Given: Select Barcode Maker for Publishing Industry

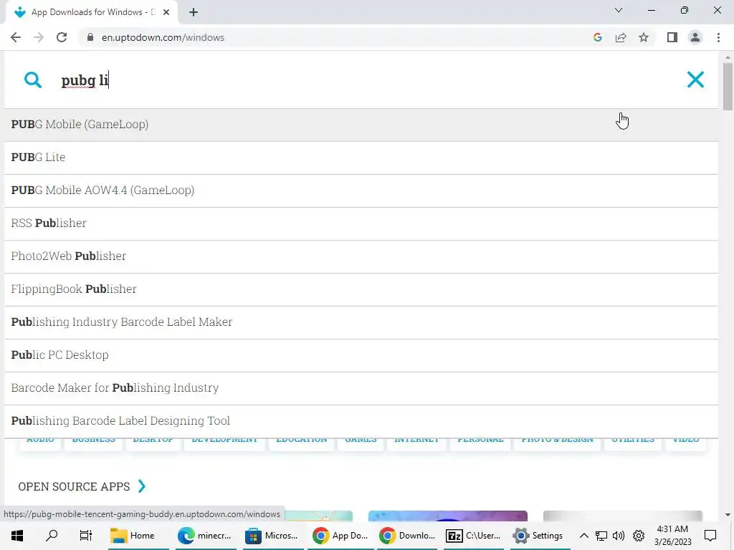Looking at the screenshot, I should [361, 388].
